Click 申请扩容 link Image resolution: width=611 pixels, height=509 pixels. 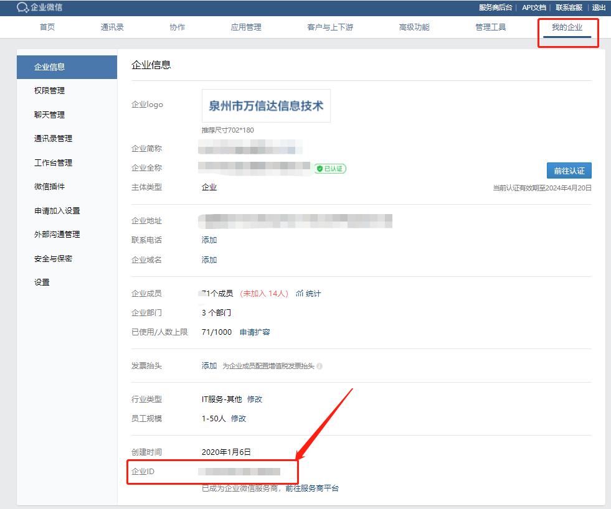pyautogui.click(x=255, y=332)
